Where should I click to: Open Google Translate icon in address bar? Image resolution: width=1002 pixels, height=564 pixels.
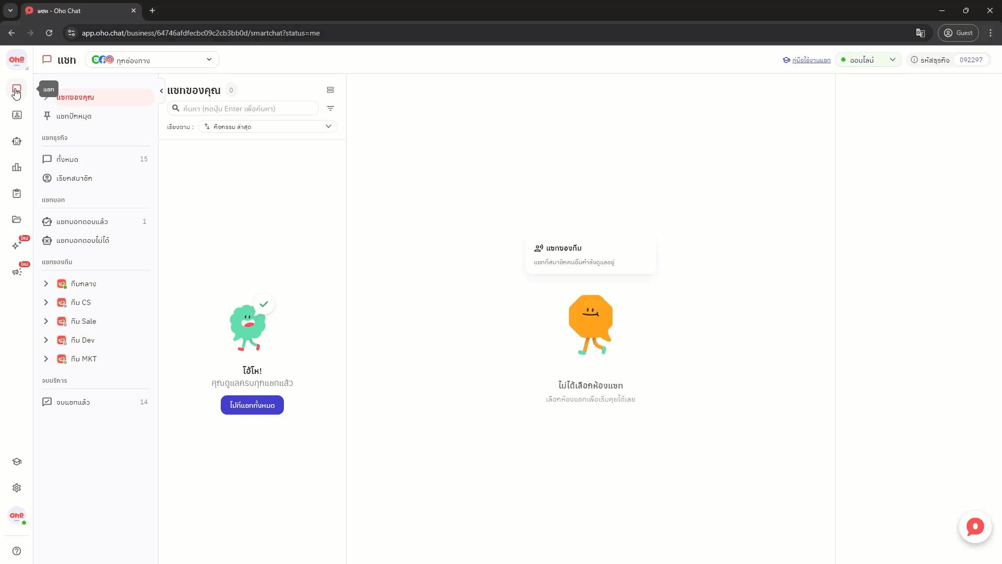click(921, 33)
